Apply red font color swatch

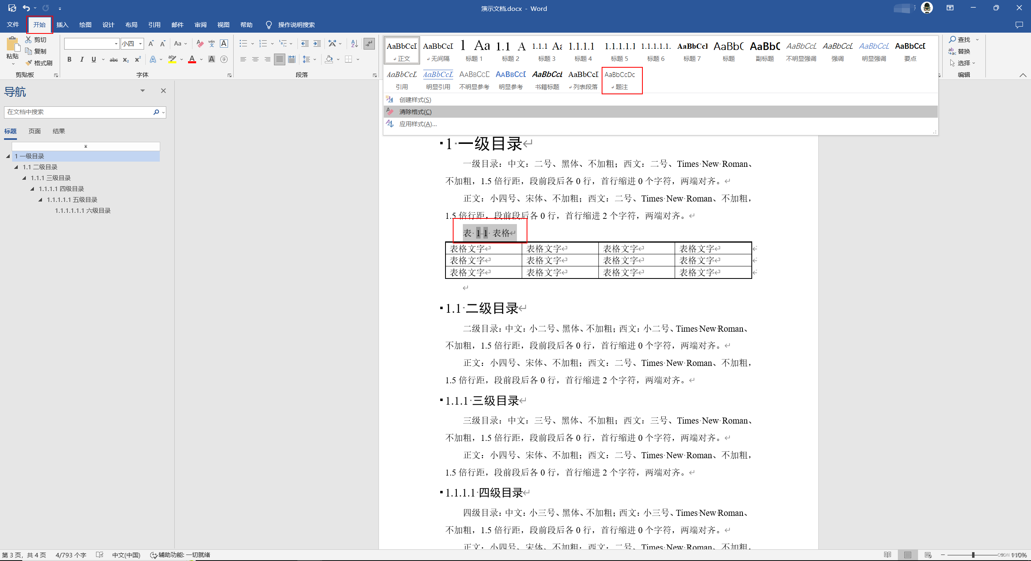click(x=192, y=59)
